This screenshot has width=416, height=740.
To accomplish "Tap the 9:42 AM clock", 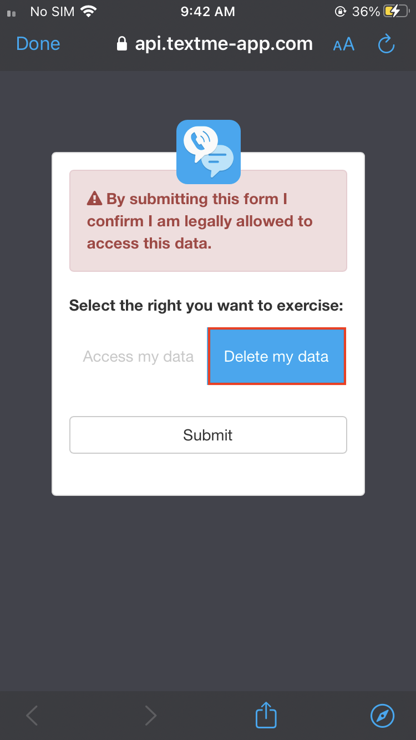I will point(208,11).
